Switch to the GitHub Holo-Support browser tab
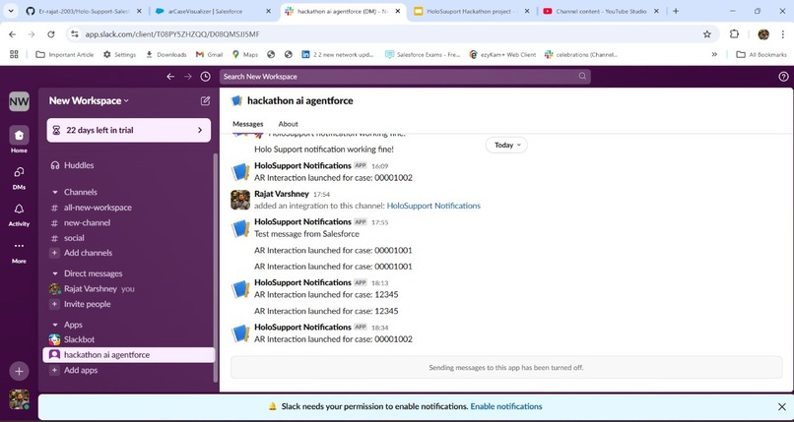The width and height of the screenshot is (794, 422). [x=83, y=11]
